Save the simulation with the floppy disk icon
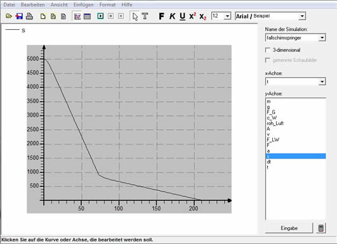The height and width of the screenshot is (244, 337). 19,16
